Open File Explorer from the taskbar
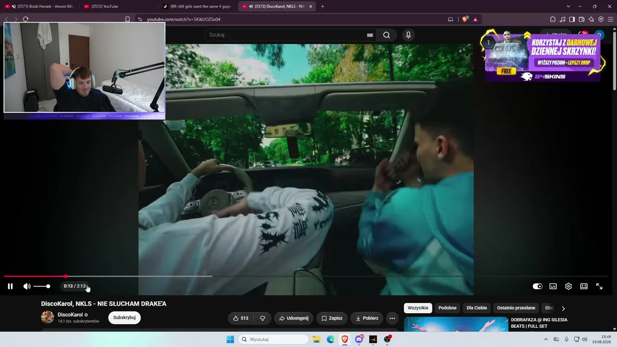The image size is (617, 347). pyautogui.click(x=317, y=339)
